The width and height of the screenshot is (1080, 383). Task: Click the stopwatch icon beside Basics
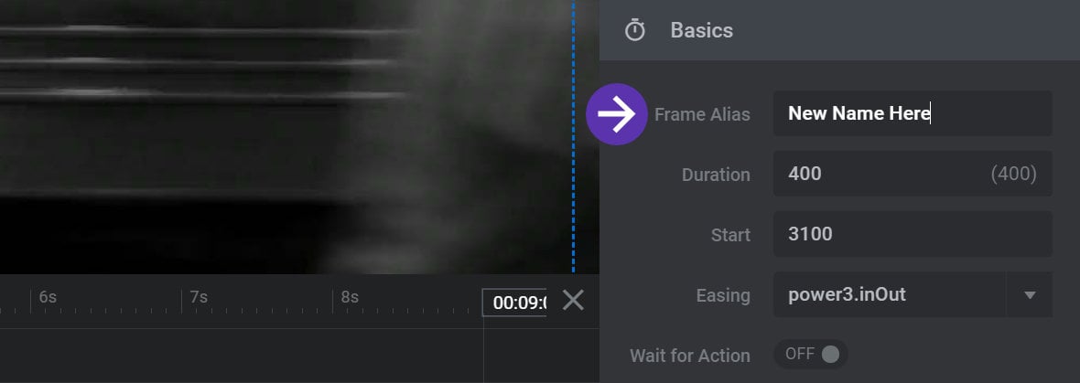634,30
